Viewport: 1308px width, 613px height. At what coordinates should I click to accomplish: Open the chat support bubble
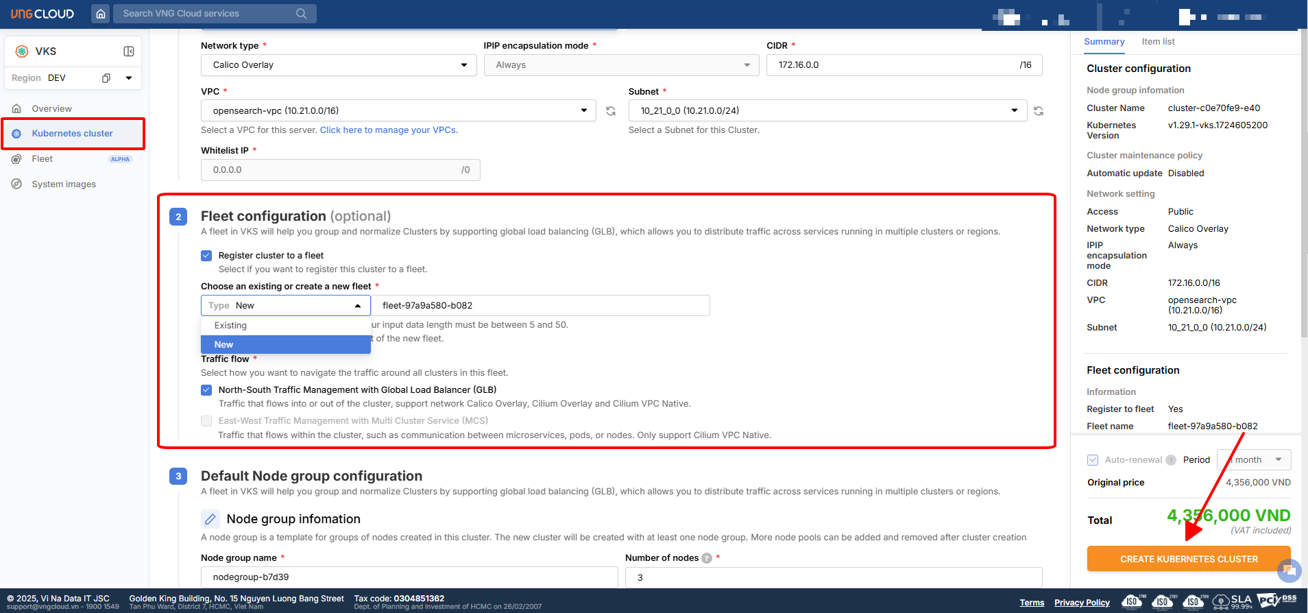(1289, 570)
